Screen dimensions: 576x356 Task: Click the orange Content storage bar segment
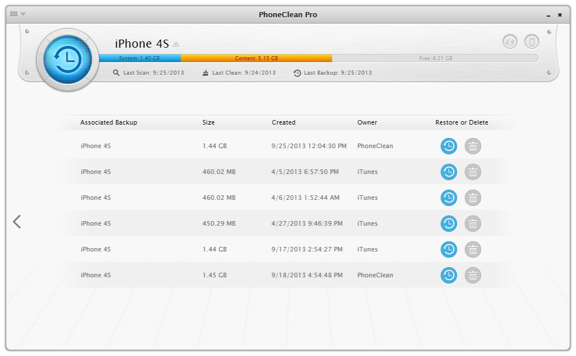click(256, 58)
